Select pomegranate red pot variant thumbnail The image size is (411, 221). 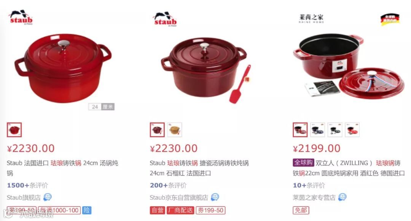coord(157,130)
